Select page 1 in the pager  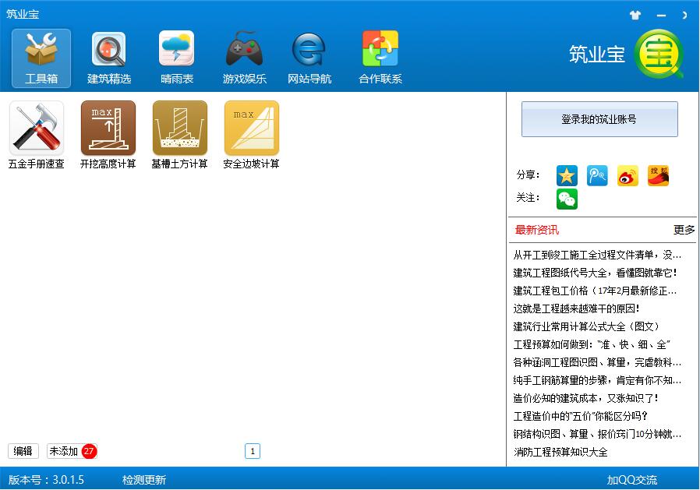[253, 451]
